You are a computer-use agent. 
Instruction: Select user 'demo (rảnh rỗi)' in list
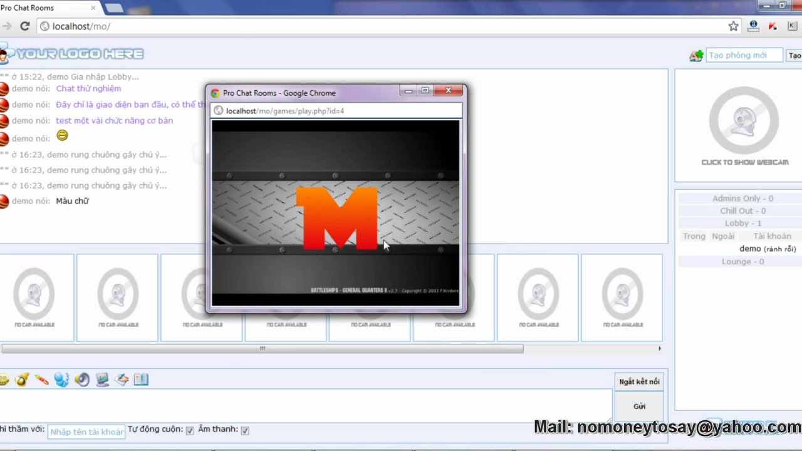click(768, 249)
